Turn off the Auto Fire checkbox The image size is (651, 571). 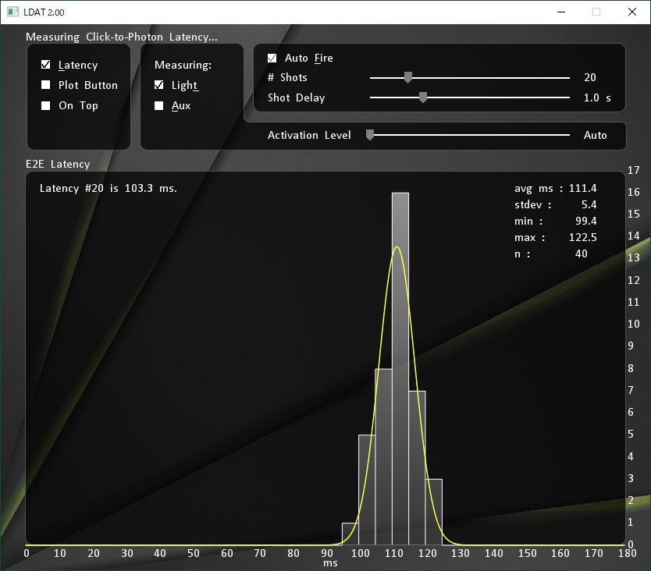[272, 58]
